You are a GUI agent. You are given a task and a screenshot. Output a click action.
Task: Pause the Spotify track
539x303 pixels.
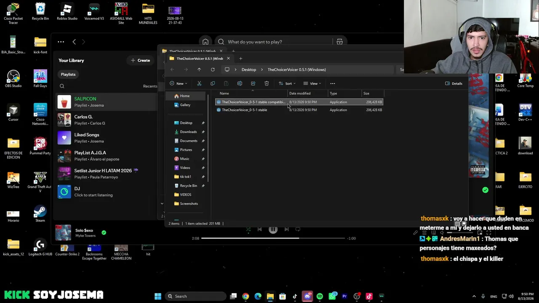click(x=273, y=229)
